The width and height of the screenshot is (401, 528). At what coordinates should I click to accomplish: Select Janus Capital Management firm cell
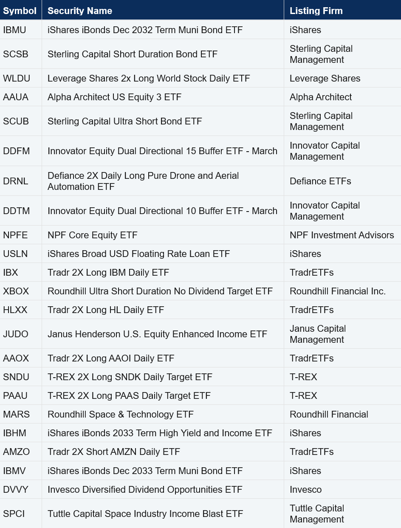pyautogui.click(x=318, y=334)
